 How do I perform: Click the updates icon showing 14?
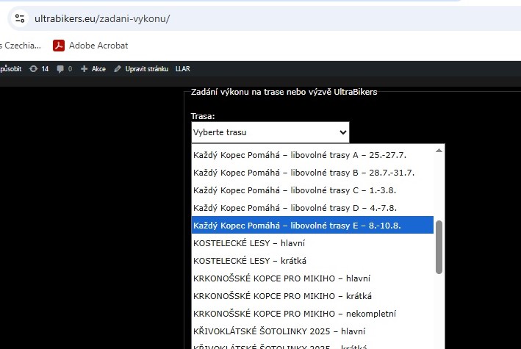click(x=39, y=69)
